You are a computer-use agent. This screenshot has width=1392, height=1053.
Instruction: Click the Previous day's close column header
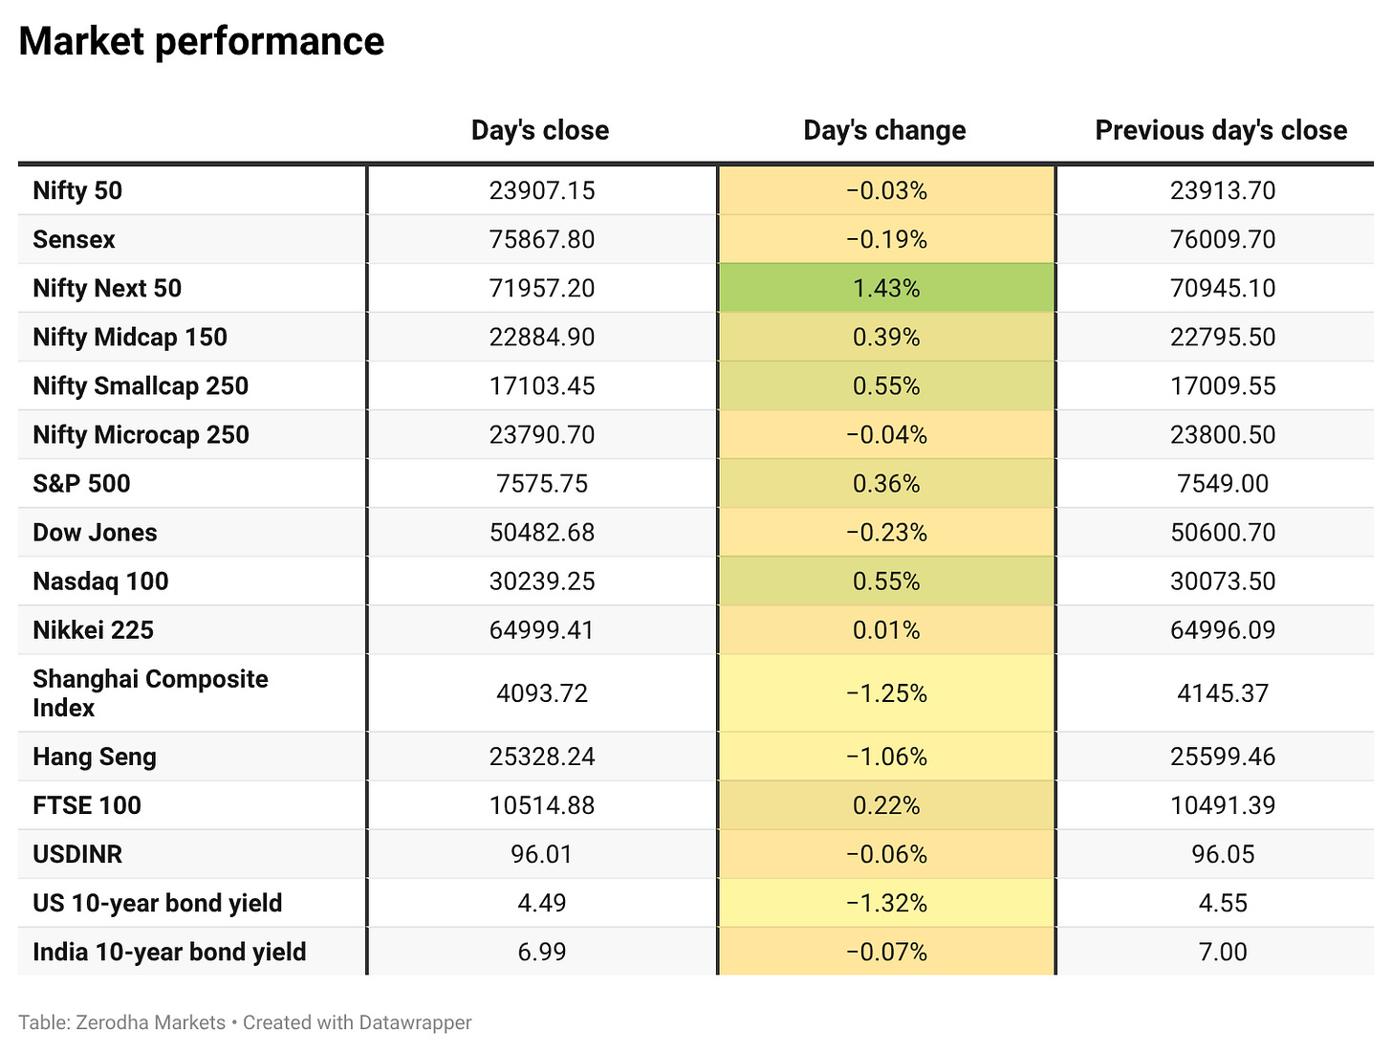point(1221,130)
